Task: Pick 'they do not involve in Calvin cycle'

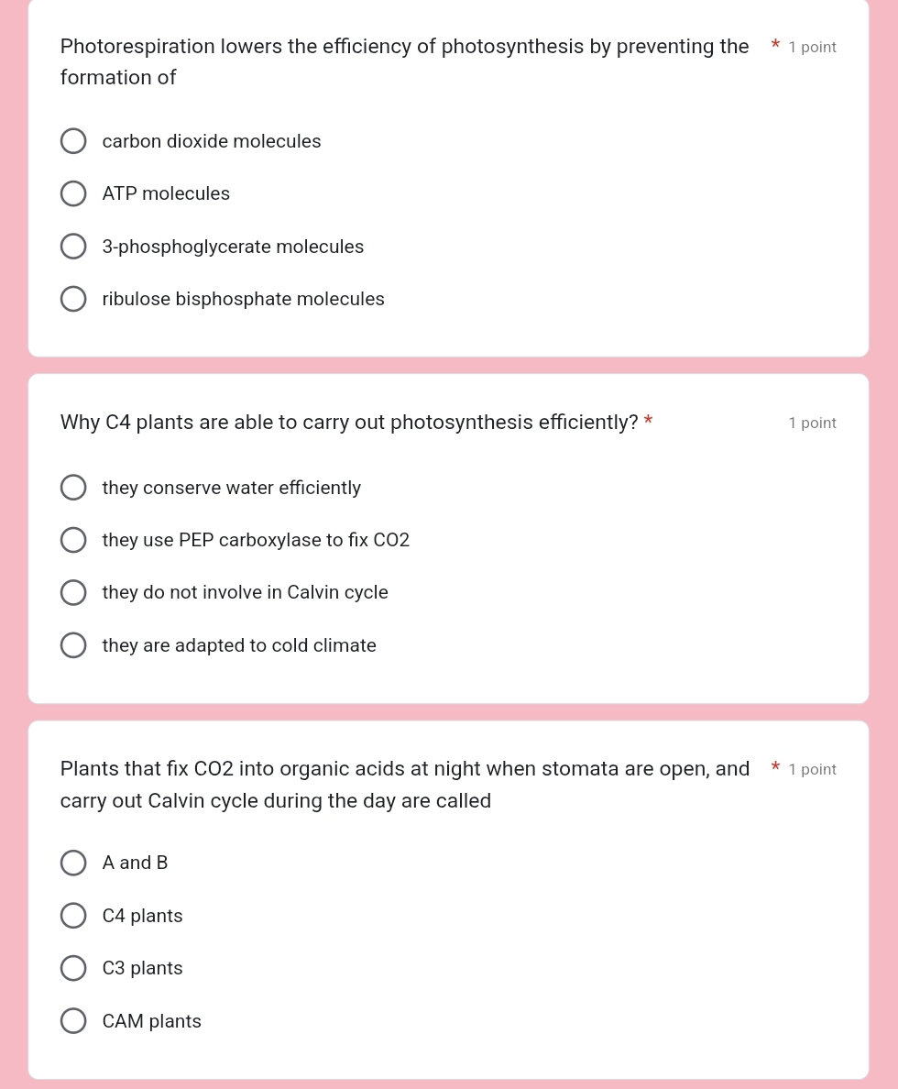Action: (73, 593)
